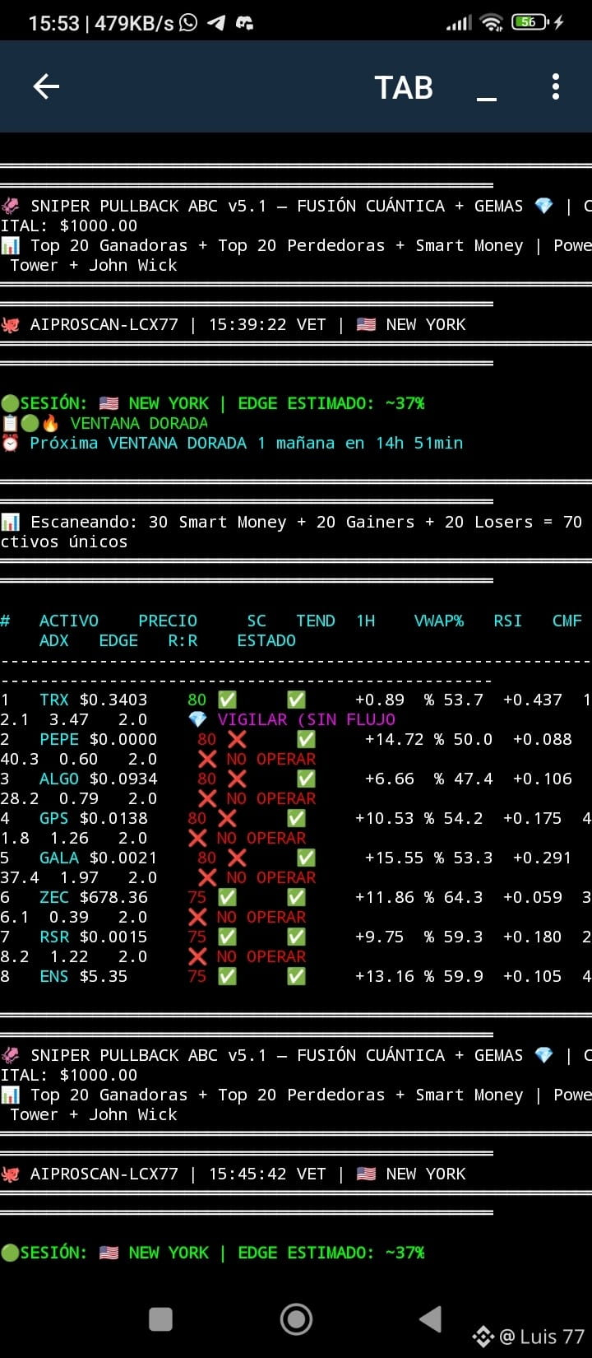Image resolution: width=592 pixels, height=1358 pixels.
Task: Tap the 14h 51min countdown text
Action: coord(419,443)
